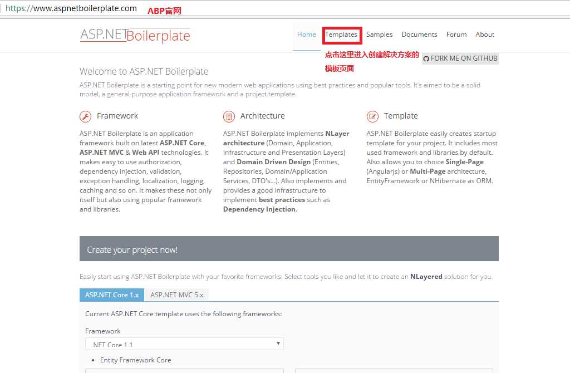
Task: Click the browser address bar URL
Action: pos(71,8)
